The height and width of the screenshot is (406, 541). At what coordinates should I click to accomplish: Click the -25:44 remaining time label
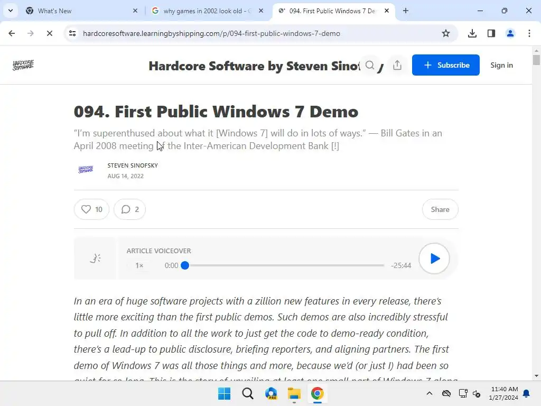click(401, 265)
